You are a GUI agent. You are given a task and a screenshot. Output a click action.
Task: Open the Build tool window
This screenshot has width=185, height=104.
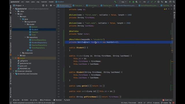pos(67,100)
